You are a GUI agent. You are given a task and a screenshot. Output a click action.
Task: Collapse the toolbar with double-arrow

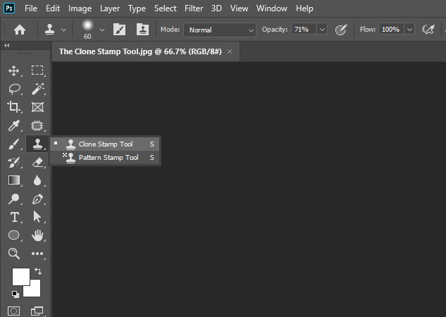7,46
